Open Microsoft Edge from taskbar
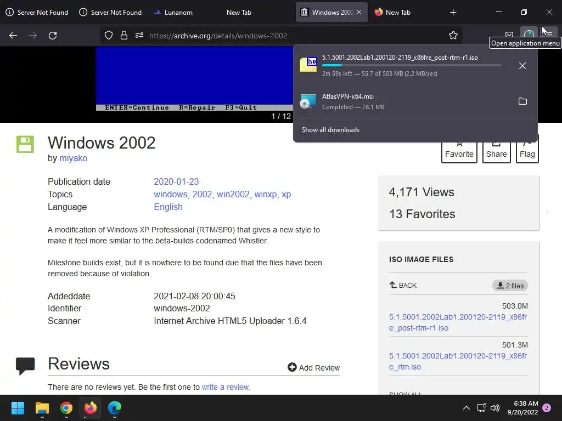Screen dimensions: 562x421 [115, 408]
